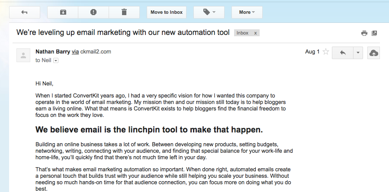Click the Aug 1 date stamp
The image size is (389, 192).
(312, 52)
